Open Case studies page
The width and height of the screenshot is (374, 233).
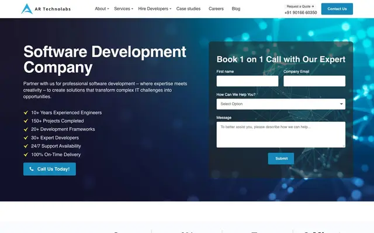pos(188,9)
